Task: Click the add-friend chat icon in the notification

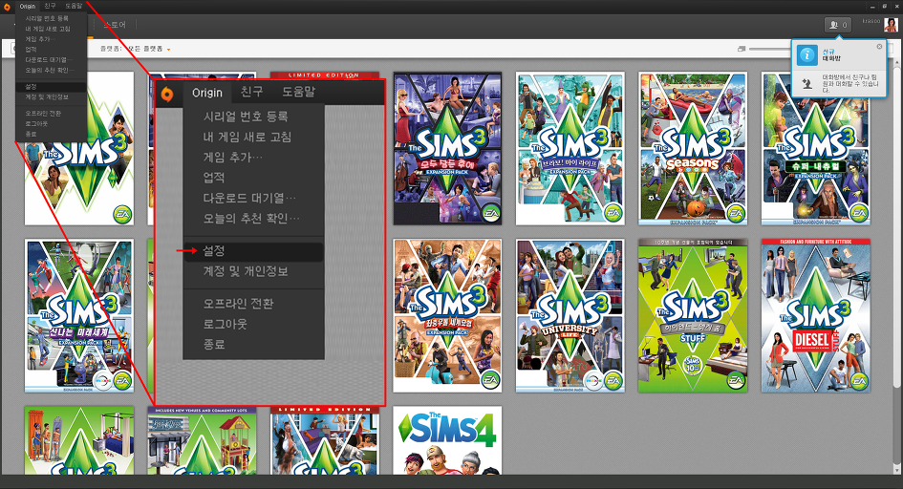Action: pos(807,83)
